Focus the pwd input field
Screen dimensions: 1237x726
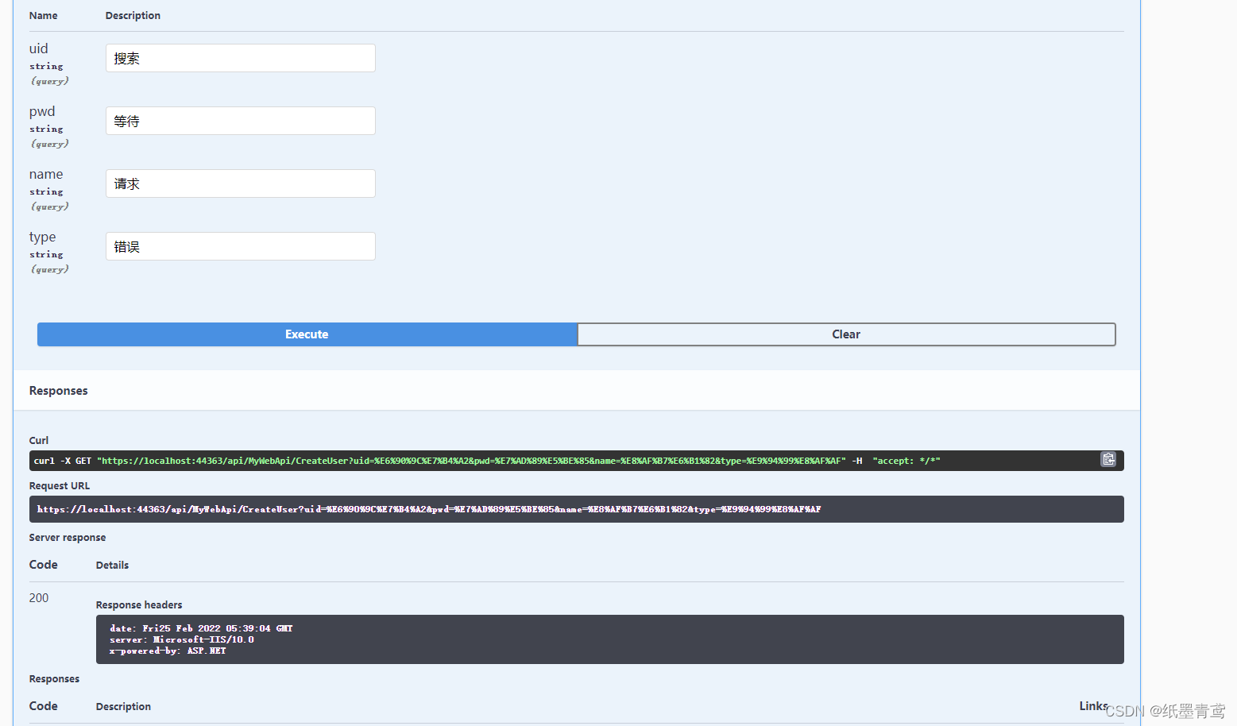pyautogui.click(x=241, y=121)
